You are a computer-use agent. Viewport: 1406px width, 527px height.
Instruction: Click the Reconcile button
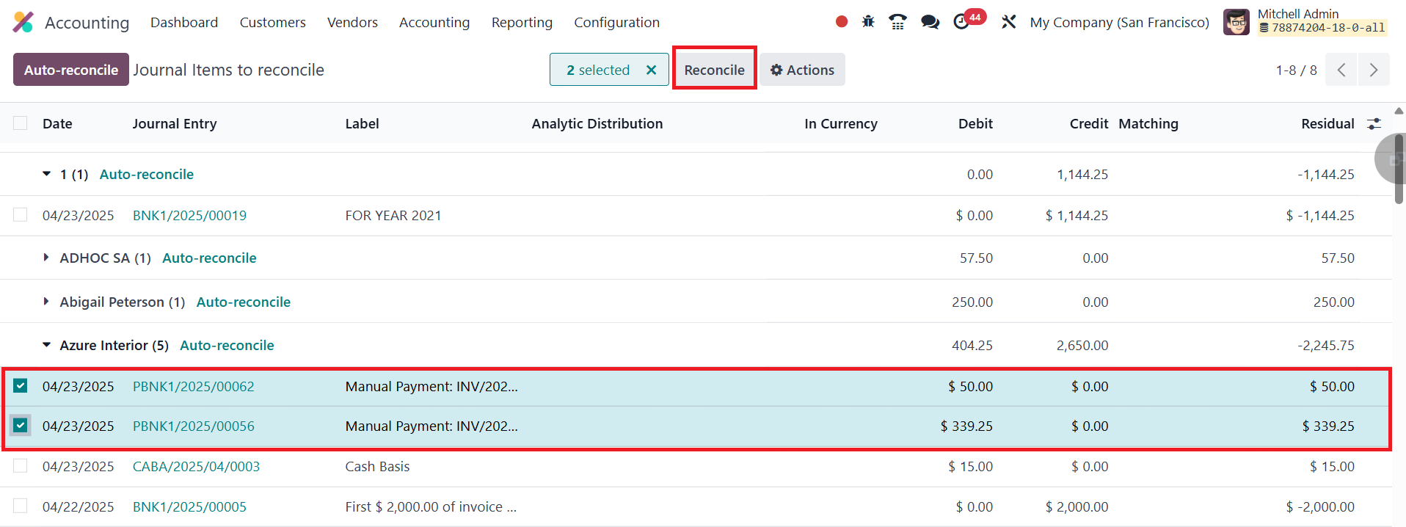(x=714, y=70)
